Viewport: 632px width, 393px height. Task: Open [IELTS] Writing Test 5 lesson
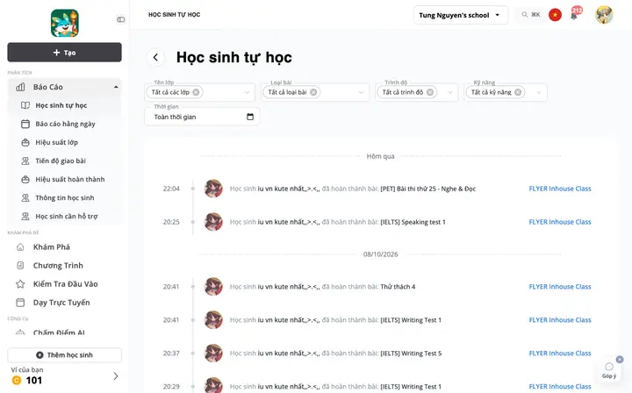(x=411, y=354)
